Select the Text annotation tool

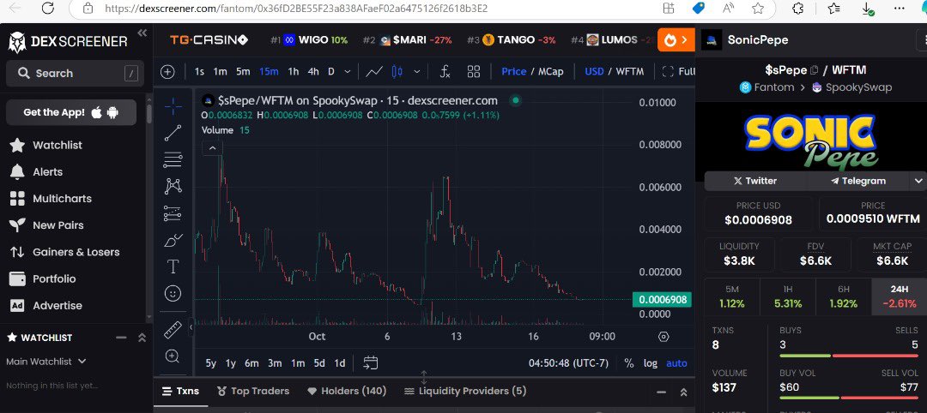click(x=173, y=266)
